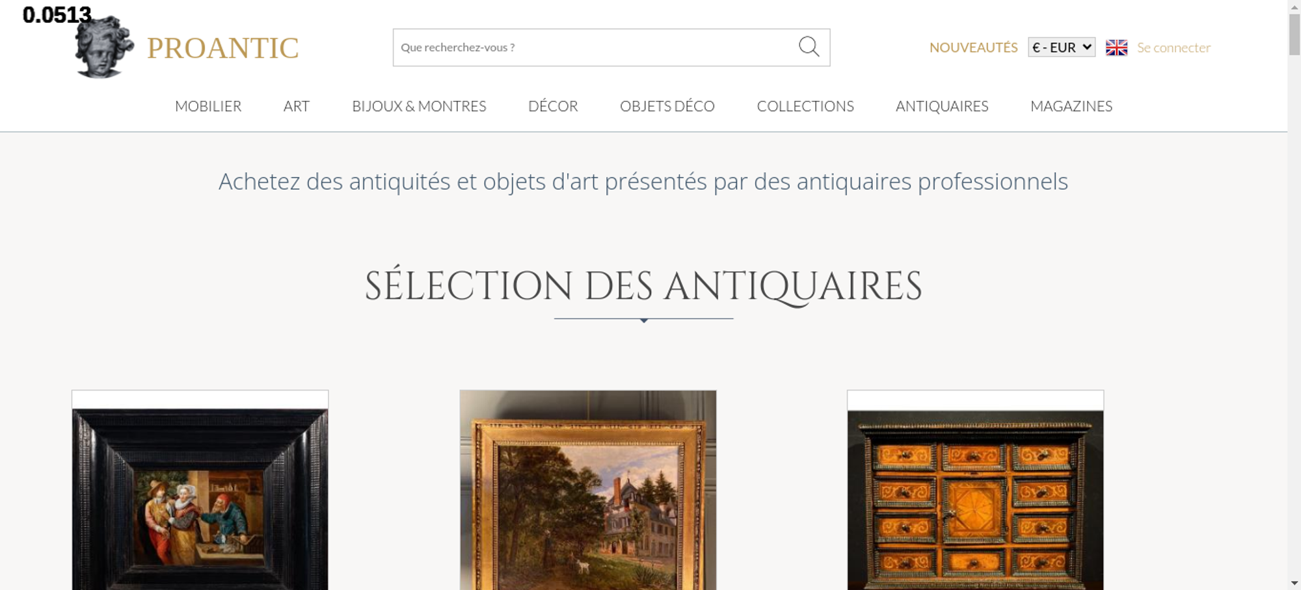Image resolution: width=1301 pixels, height=590 pixels.
Task: Open the OBJETS DÉCO menu
Action: click(x=667, y=106)
